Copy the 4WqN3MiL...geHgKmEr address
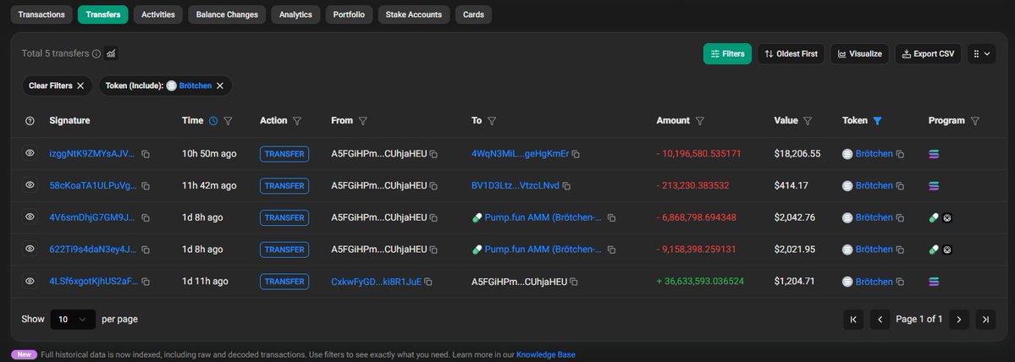The width and height of the screenshot is (1015, 362). coord(576,154)
